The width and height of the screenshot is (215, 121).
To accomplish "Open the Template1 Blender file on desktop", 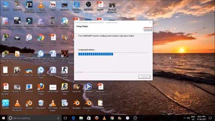I will 77,105.
